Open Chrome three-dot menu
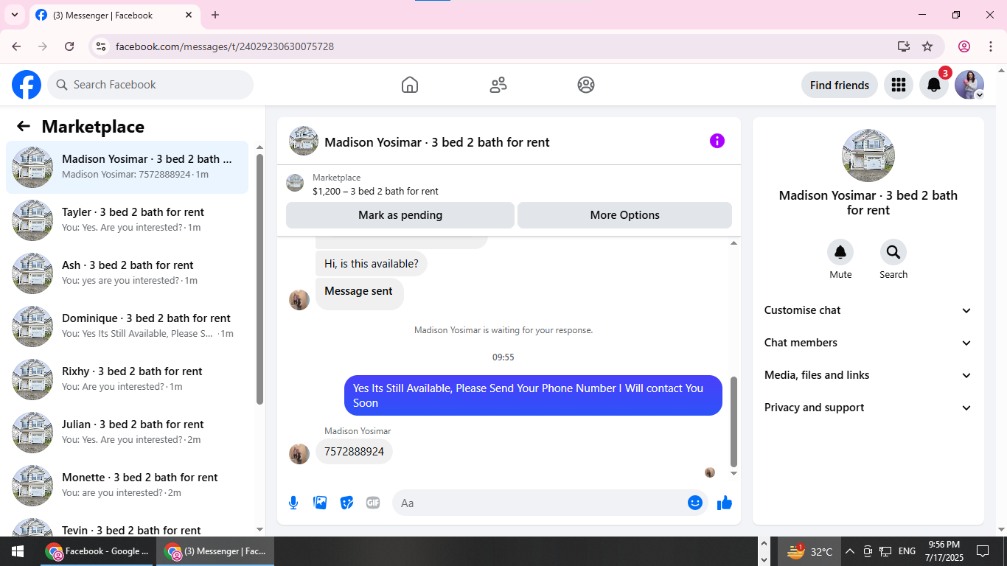This screenshot has height=566, width=1007. (x=991, y=46)
